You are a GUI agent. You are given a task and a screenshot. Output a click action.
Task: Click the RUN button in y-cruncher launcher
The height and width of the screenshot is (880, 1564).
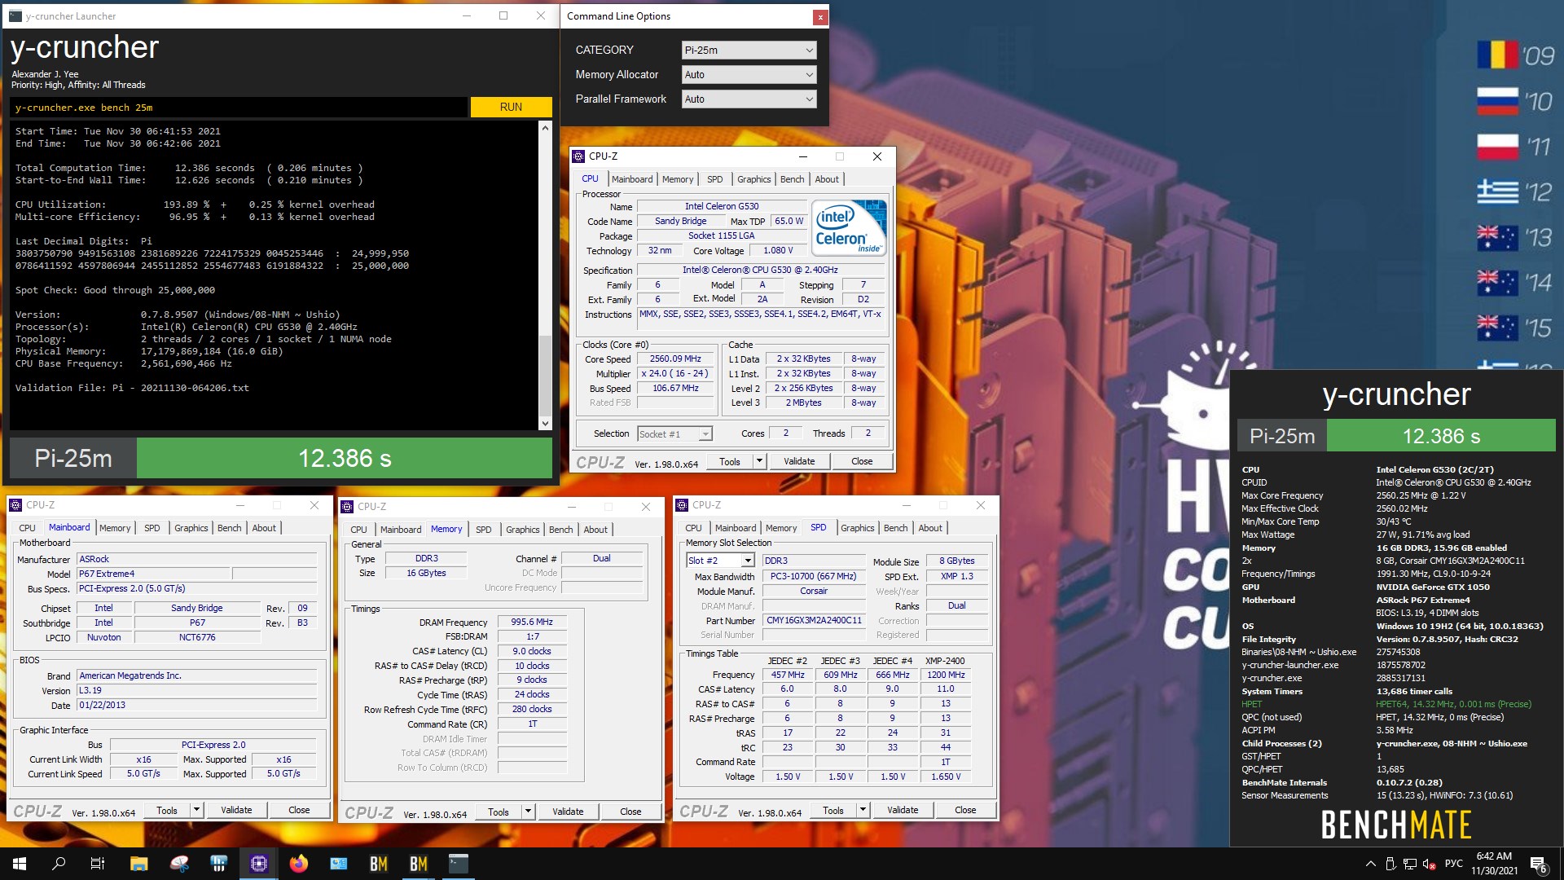(x=511, y=107)
